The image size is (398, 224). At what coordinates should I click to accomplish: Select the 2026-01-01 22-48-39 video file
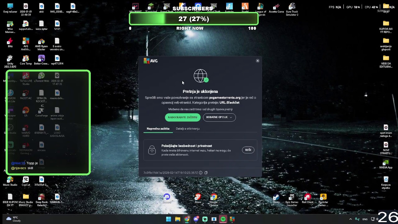click(26, 10)
